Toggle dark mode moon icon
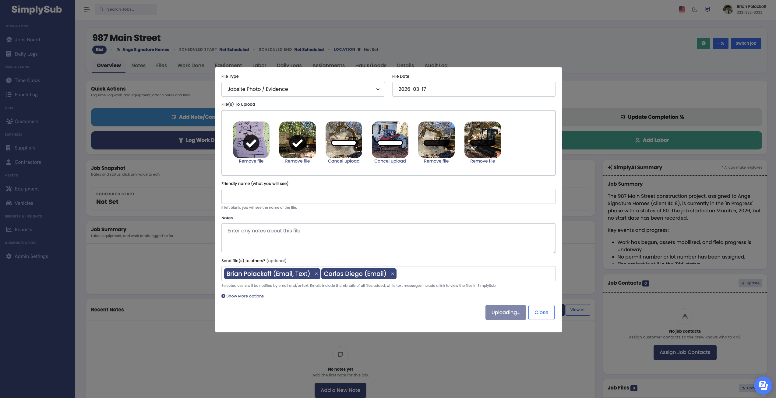Viewport: 776px width, 398px height. coord(694,9)
